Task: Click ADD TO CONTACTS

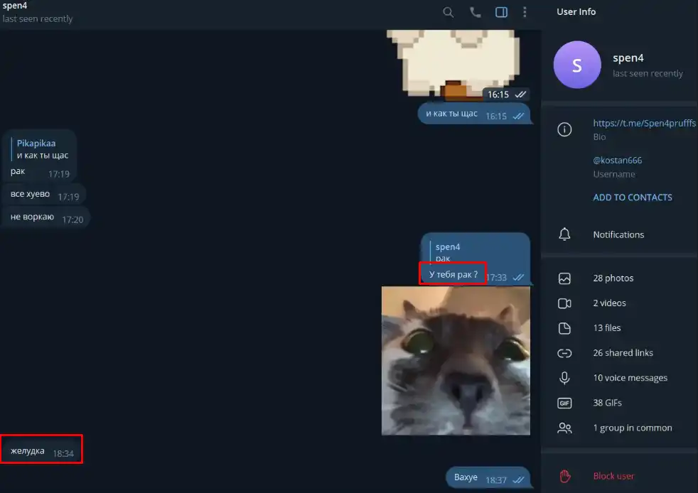Action: pyautogui.click(x=633, y=197)
